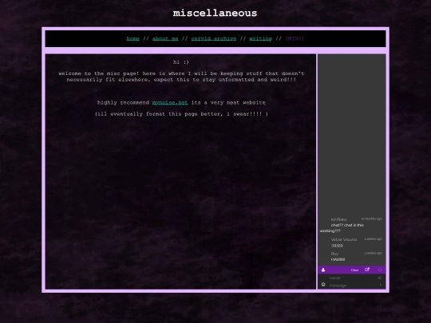Viewport: 431px width, 323px height.
Task: Visit the mynoise.net link
Action: (170, 103)
